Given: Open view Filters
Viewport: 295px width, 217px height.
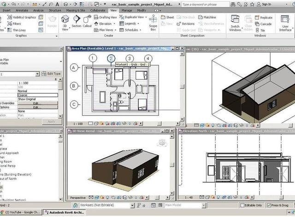Looking at the screenshot, I should click(14, 23).
